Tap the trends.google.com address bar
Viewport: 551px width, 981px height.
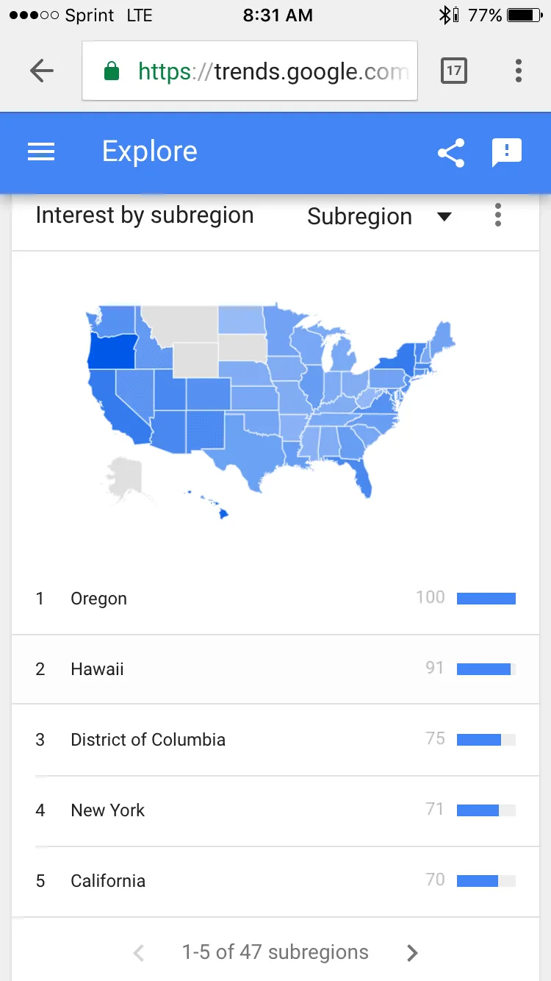(273, 71)
